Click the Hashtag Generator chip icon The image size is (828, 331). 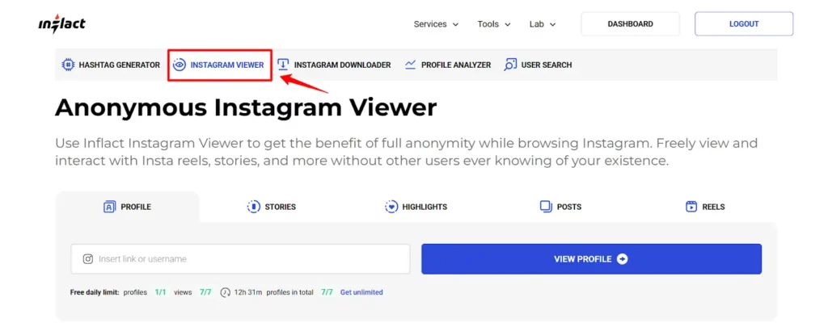coord(68,65)
